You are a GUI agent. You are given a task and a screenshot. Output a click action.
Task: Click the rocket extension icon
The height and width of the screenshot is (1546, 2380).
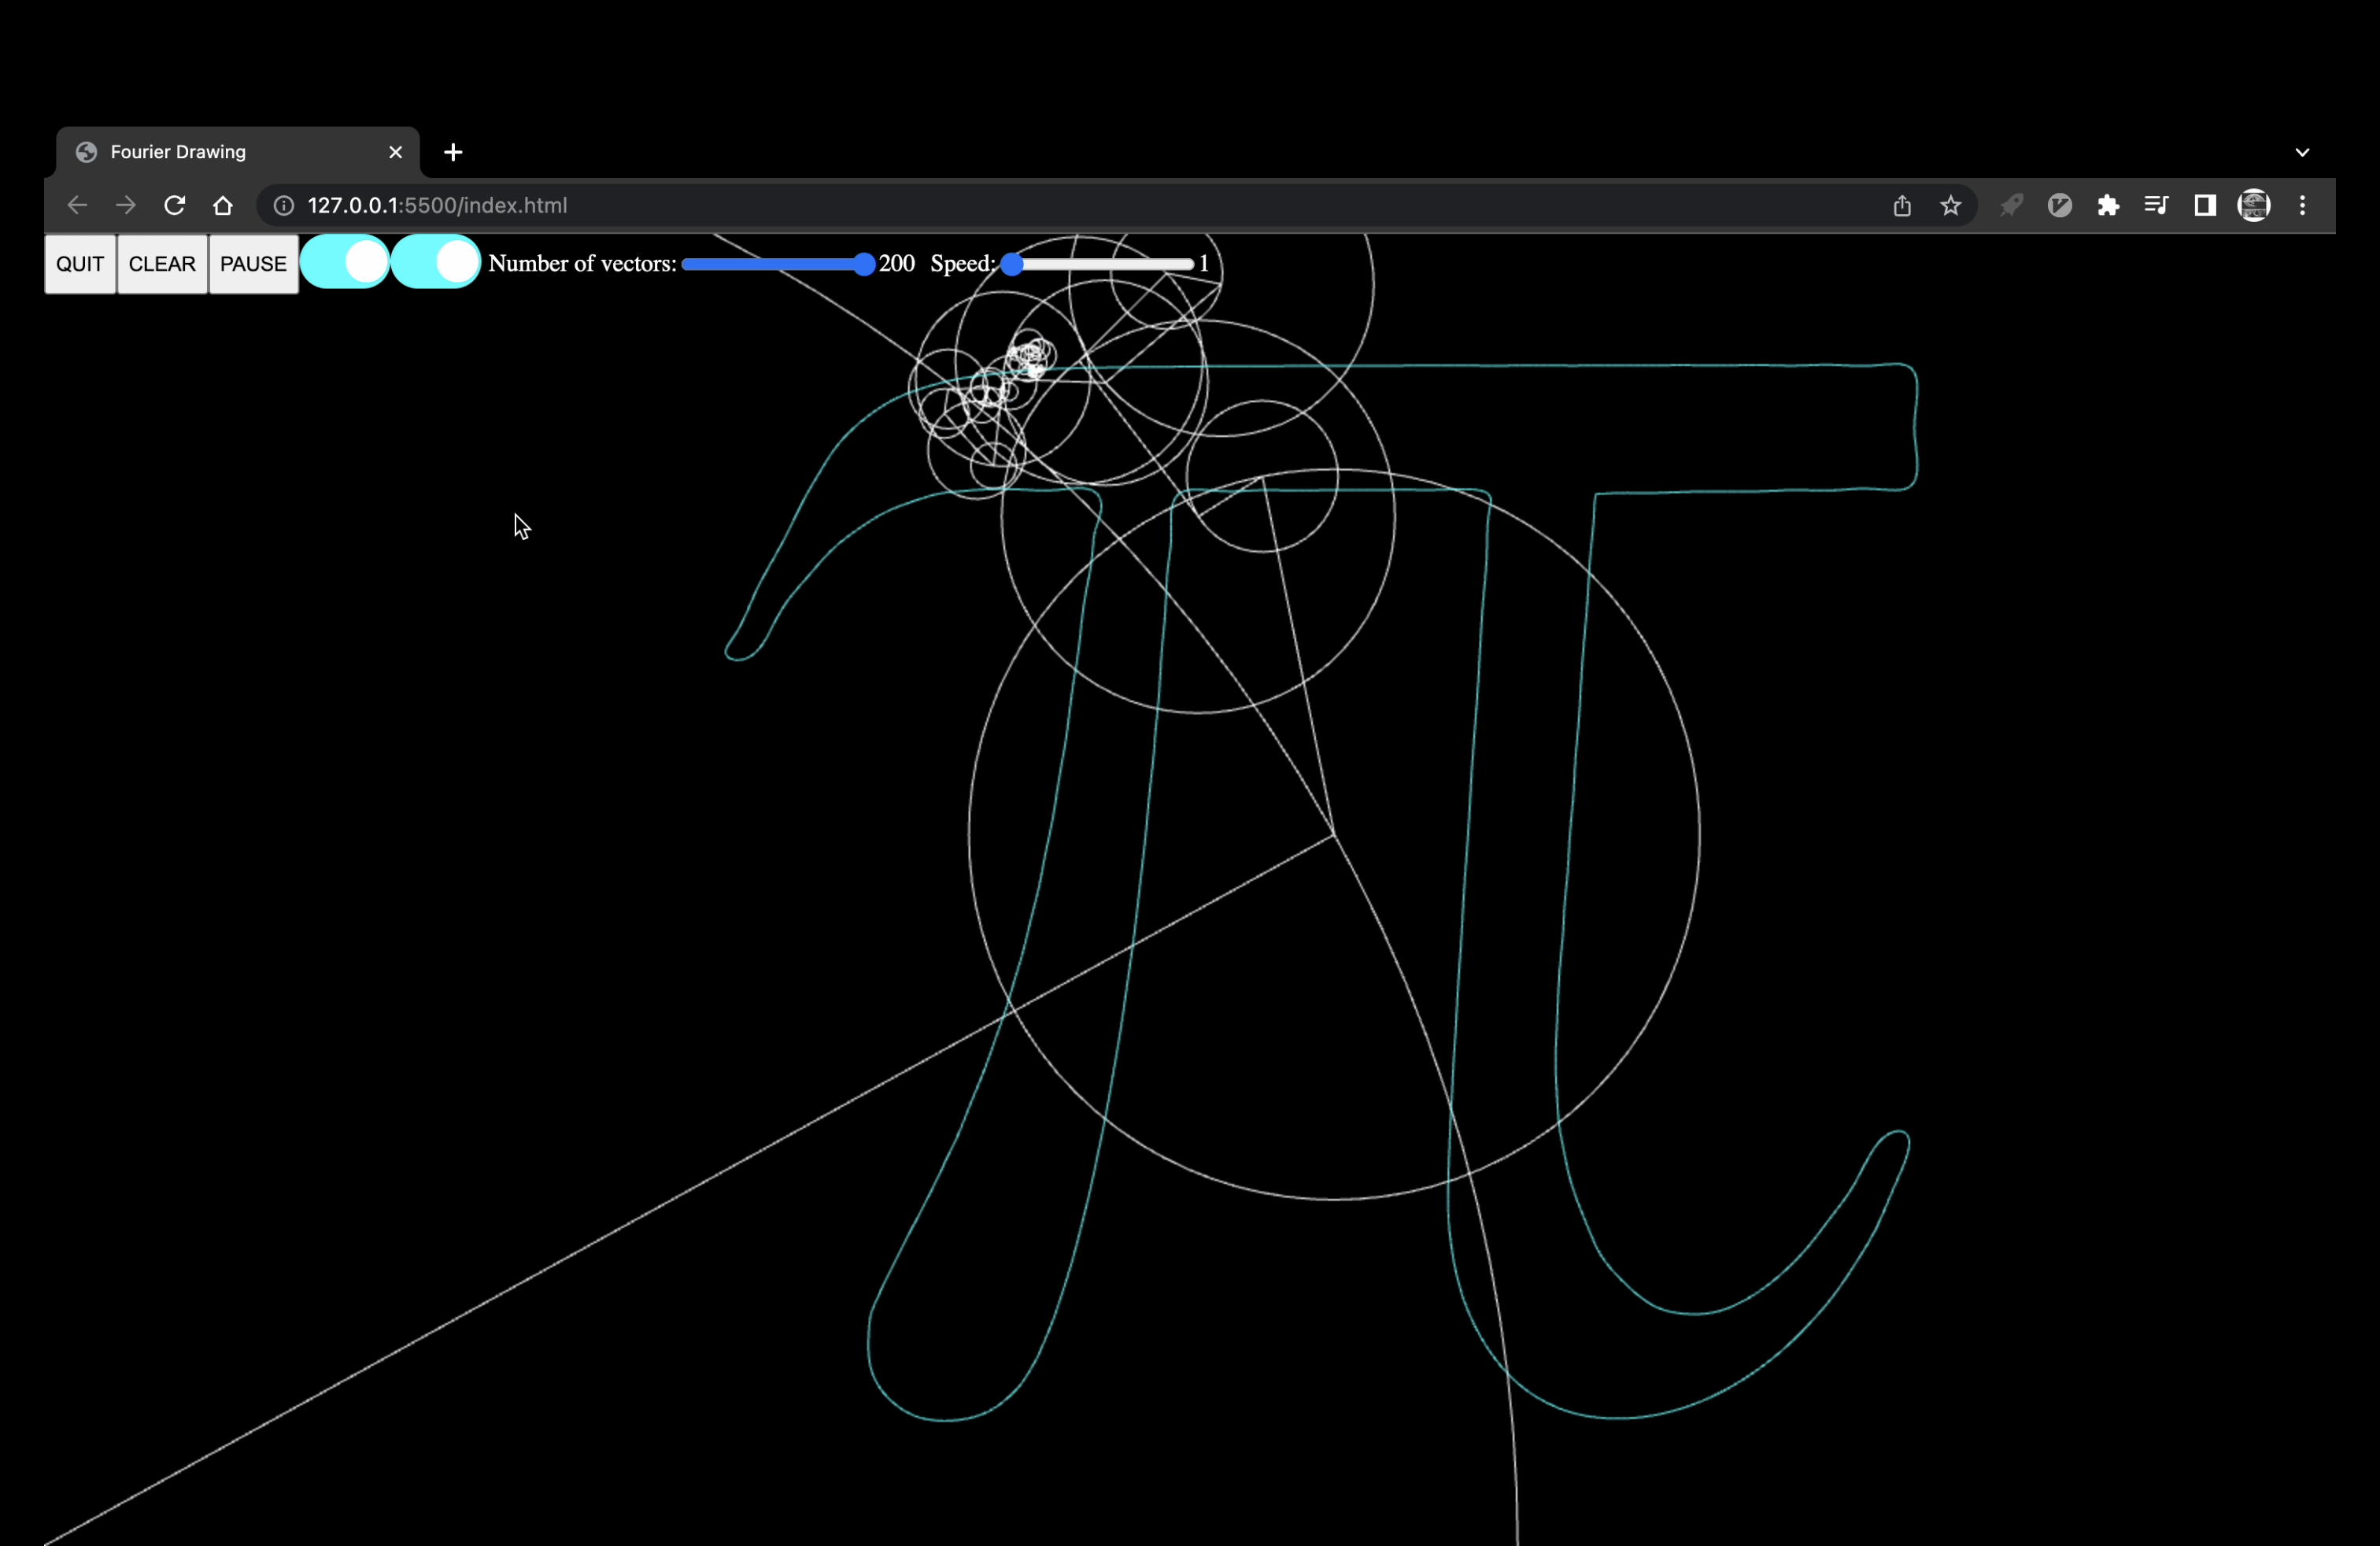2012,205
